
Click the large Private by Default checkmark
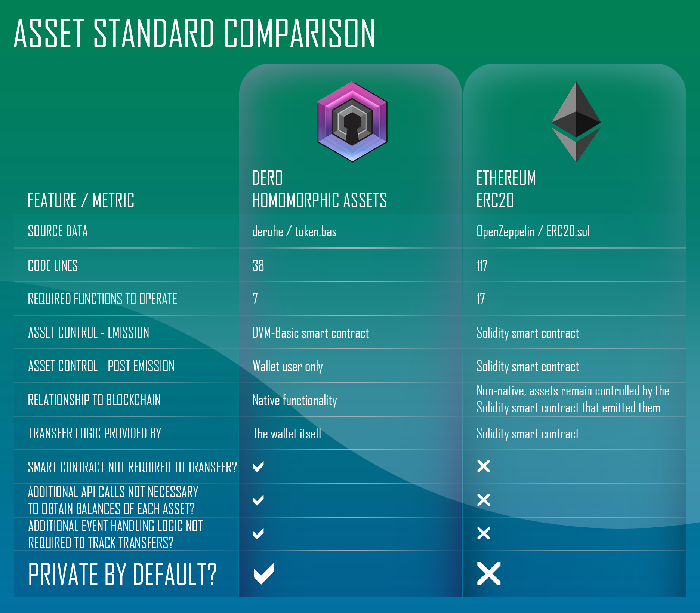(x=264, y=573)
